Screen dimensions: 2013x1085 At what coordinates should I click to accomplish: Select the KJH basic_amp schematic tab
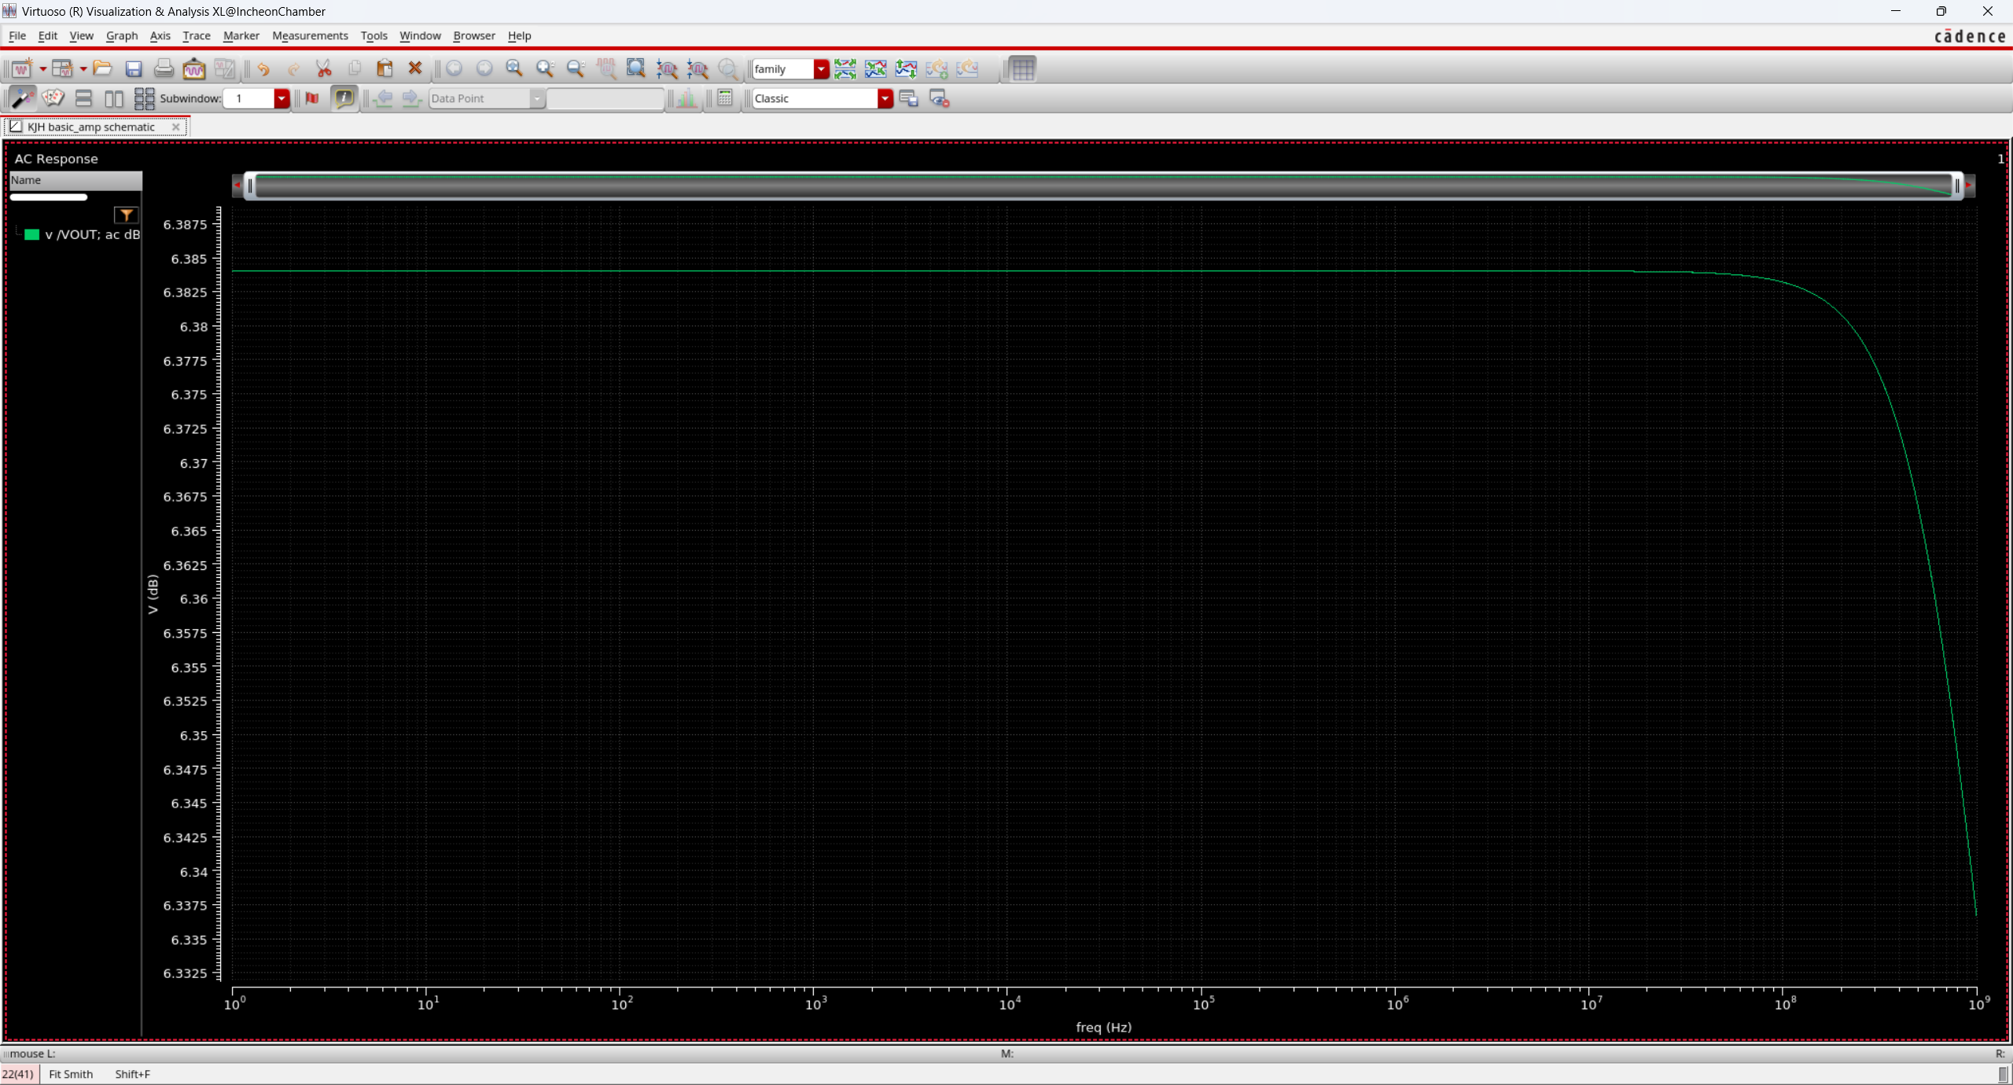pos(90,127)
